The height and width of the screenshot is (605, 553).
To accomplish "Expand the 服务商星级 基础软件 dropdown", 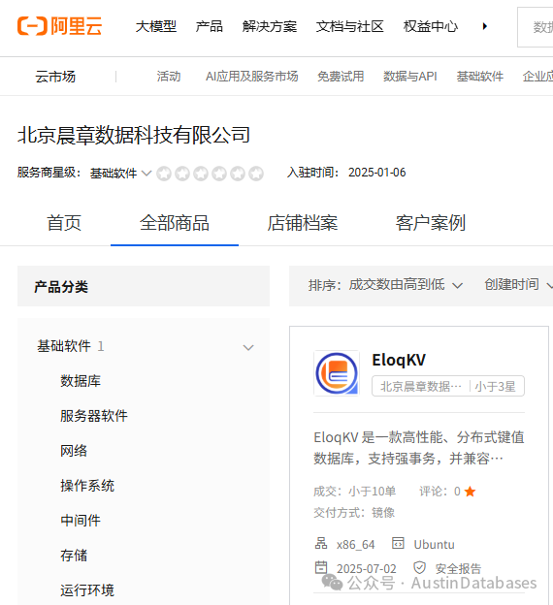I will click(120, 173).
